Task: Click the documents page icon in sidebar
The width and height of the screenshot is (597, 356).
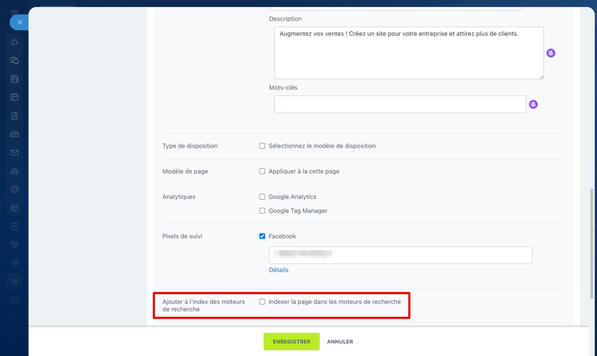Action: [x=14, y=116]
